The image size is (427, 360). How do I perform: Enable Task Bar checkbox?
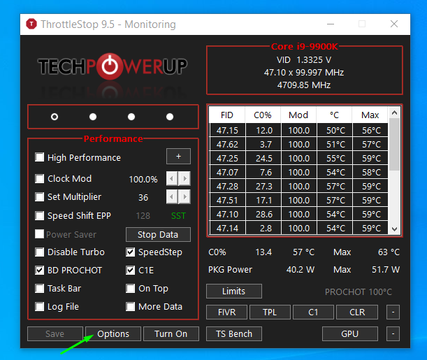40,289
